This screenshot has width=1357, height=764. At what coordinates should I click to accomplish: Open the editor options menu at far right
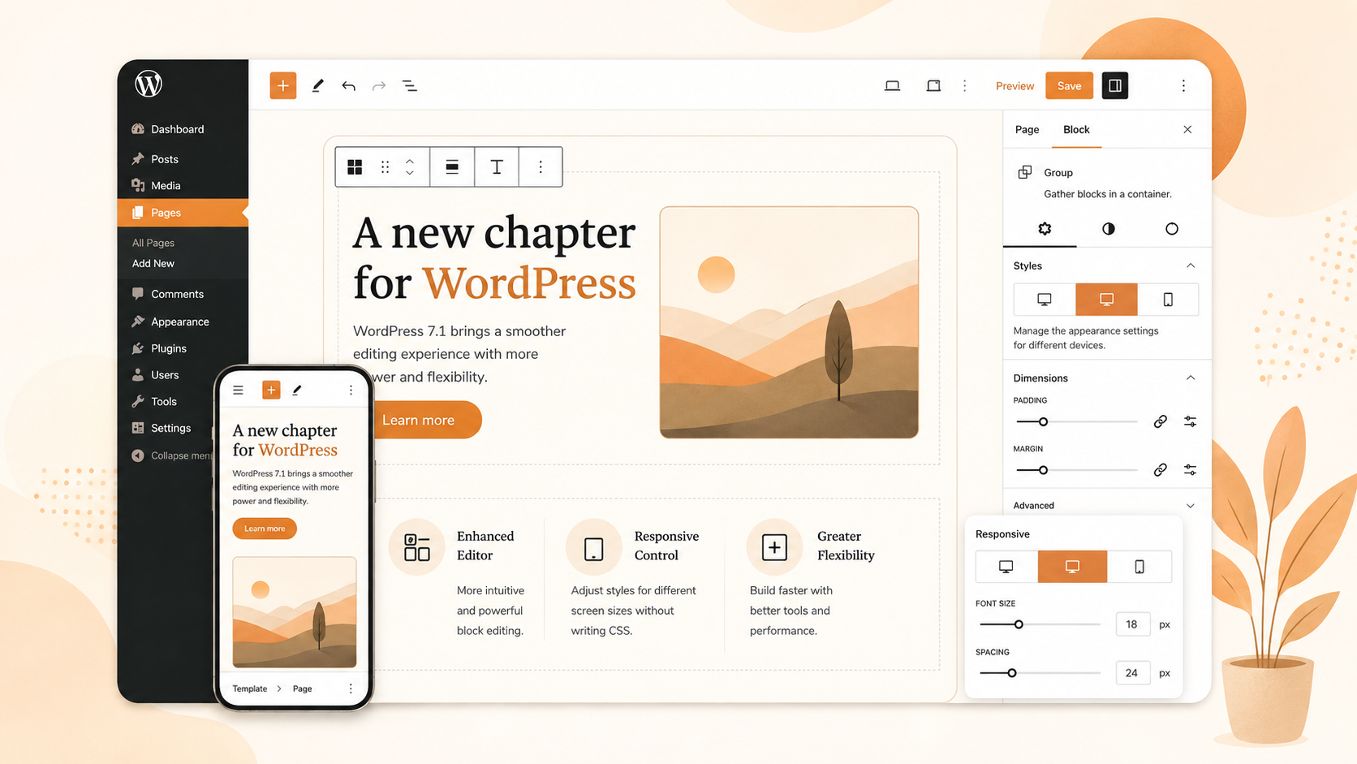point(1183,85)
